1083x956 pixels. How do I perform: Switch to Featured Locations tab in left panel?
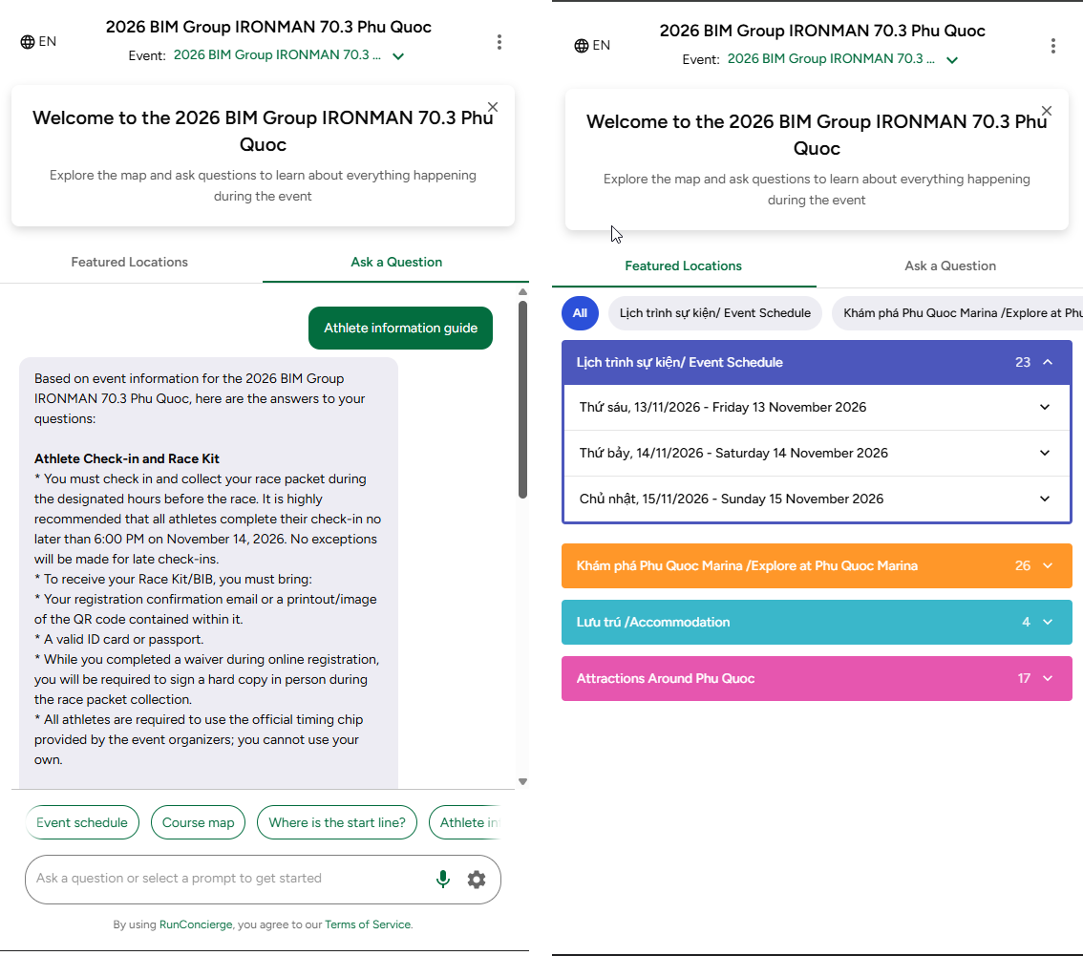coord(129,263)
